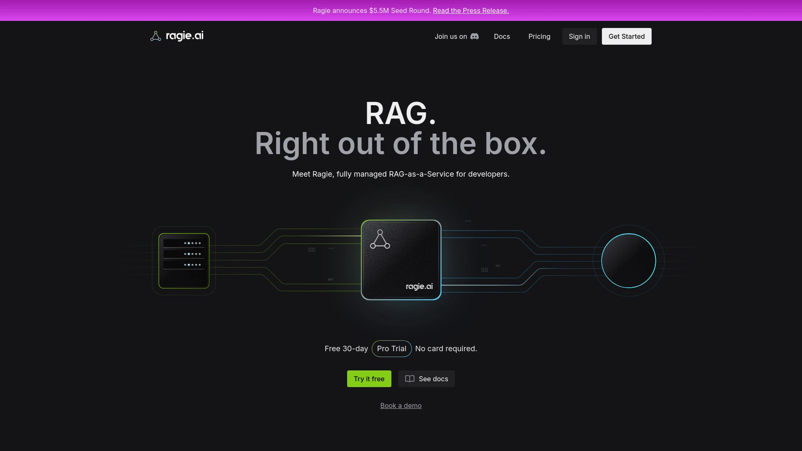Click the Get Started button
This screenshot has height=451, width=802.
click(x=627, y=36)
